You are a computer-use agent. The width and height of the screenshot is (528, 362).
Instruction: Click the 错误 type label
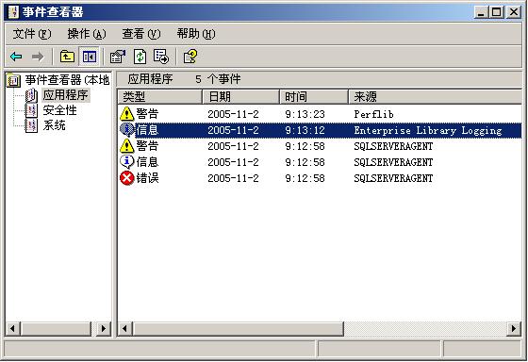[147, 178]
